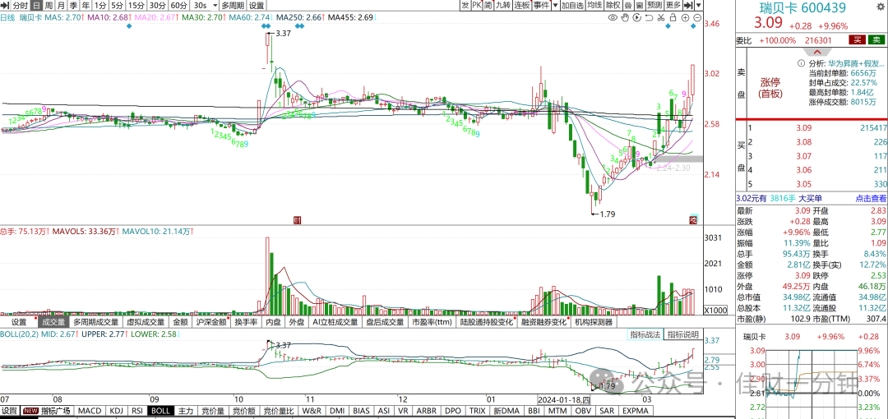This screenshot has height=419, width=888.
Task: Select the hand pan tool
Action: pos(625,18)
